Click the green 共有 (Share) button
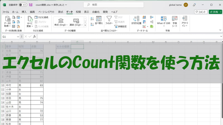Image resolution: width=223 pixels, height=125 pixels. pos(215,12)
